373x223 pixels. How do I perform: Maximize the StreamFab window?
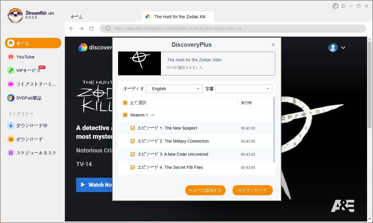point(359,6)
